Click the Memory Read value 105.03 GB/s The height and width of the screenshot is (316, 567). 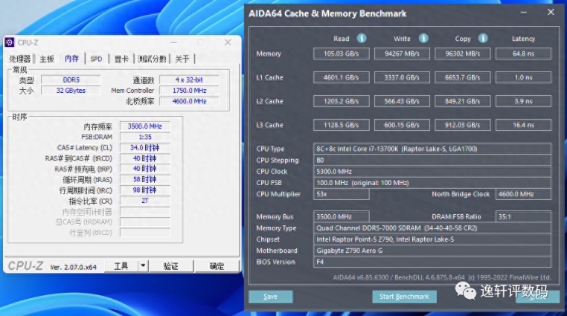(x=342, y=54)
